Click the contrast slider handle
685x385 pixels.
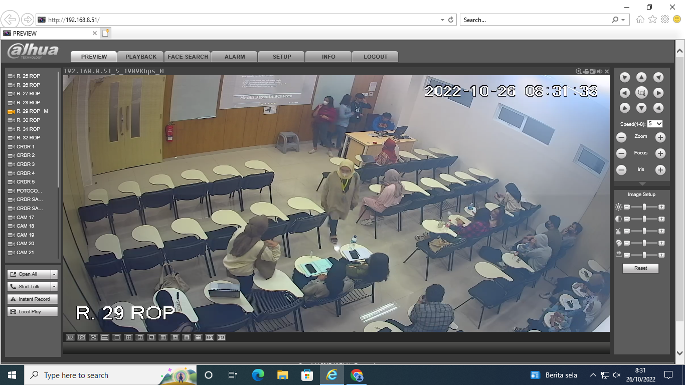(644, 219)
